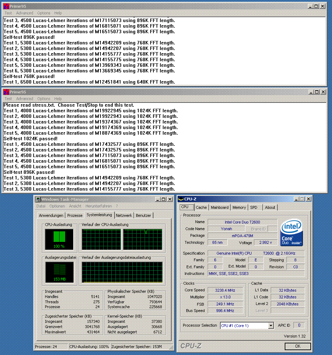This screenshot has height=355, width=332.
Task: Click the first CPU usage history graph
Action: [101, 240]
